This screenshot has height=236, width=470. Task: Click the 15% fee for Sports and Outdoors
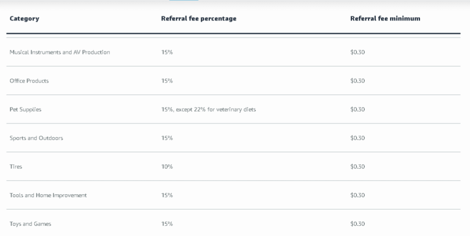point(167,138)
